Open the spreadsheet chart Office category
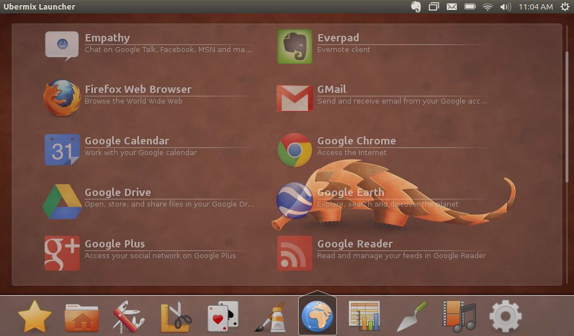This screenshot has width=574, height=336. pyautogui.click(x=364, y=316)
